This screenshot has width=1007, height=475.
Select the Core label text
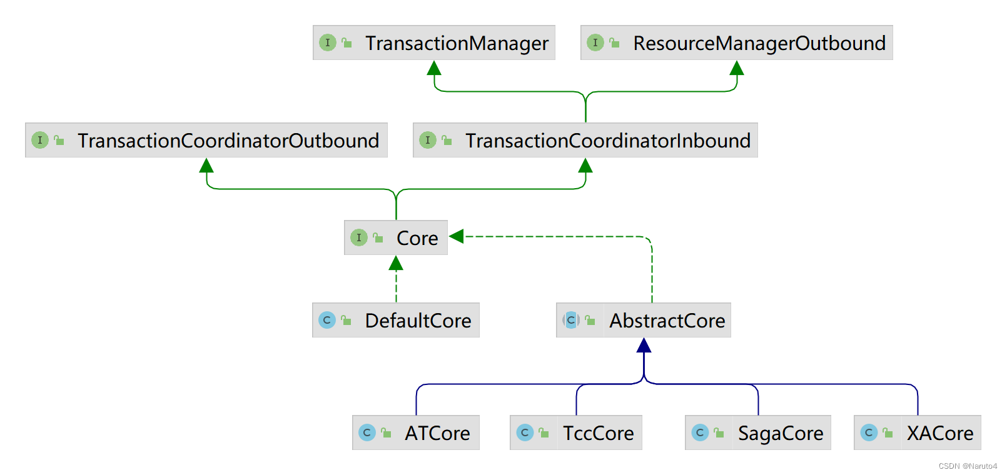tap(417, 238)
